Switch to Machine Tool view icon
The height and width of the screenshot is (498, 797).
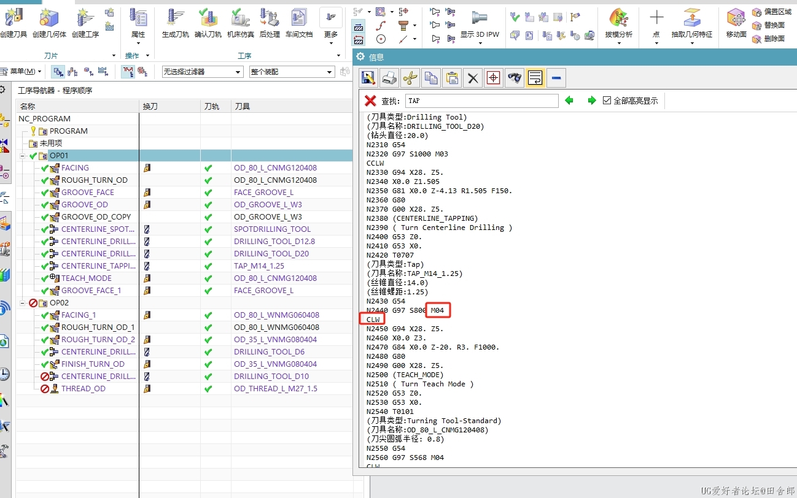point(73,72)
